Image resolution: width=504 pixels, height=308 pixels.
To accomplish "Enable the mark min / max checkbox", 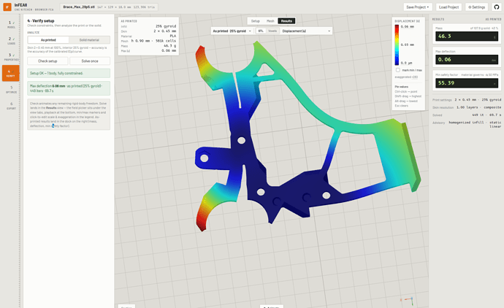I will point(397,70).
